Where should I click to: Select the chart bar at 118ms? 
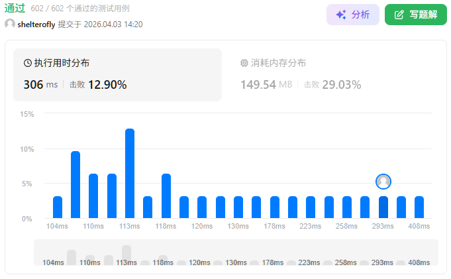click(x=166, y=195)
